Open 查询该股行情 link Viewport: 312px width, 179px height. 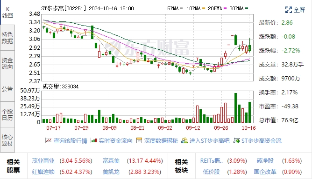click(x=70, y=141)
